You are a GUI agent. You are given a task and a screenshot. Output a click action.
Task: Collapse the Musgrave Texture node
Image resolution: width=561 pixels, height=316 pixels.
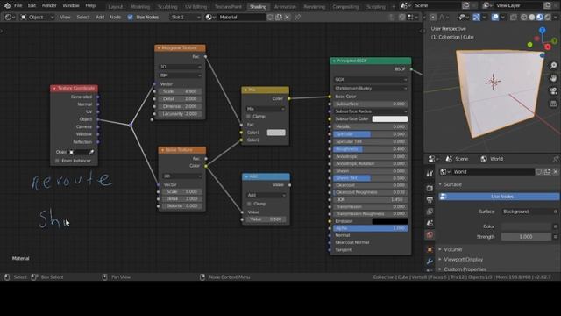159,48
